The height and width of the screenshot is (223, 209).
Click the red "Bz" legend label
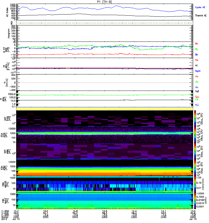196,43
